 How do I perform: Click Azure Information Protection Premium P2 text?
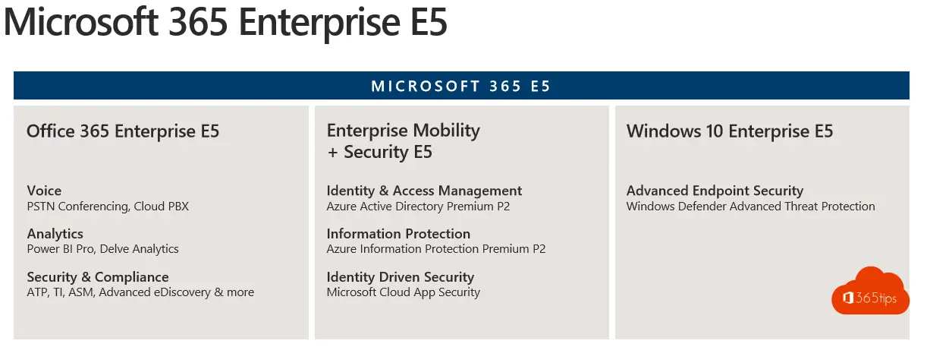point(436,249)
